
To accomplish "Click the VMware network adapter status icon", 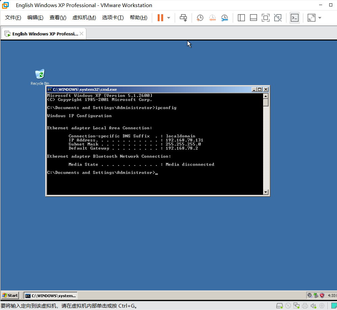I will click(x=297, y=306).
